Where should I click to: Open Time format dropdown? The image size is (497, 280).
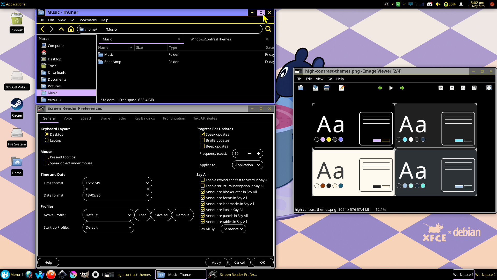(117, 183)
